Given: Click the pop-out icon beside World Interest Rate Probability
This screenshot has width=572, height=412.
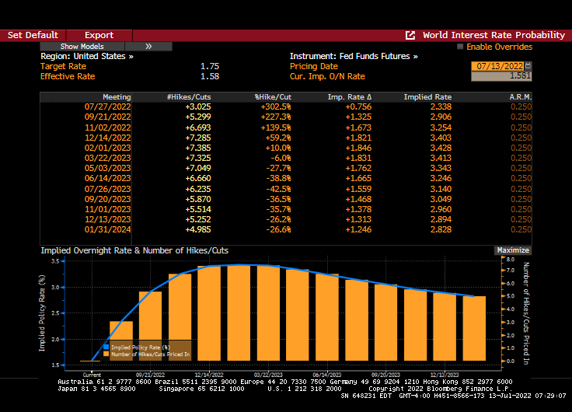Looking at the screenshot, I should [410, 35].
